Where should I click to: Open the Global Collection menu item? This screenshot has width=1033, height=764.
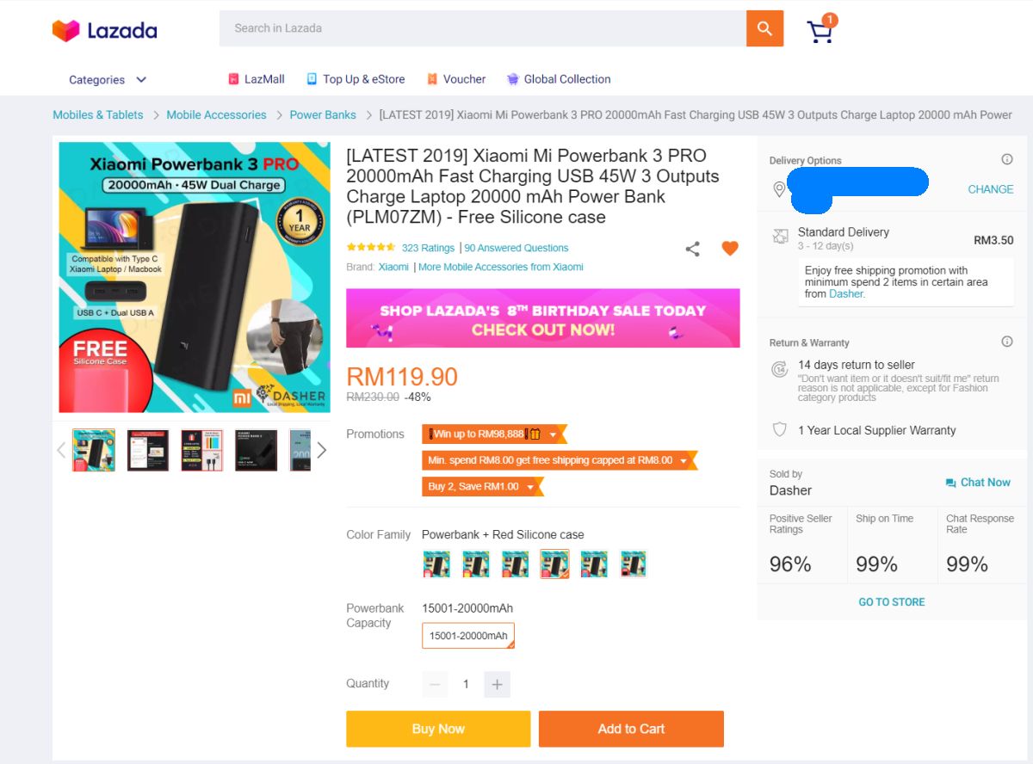click(559, 79)
